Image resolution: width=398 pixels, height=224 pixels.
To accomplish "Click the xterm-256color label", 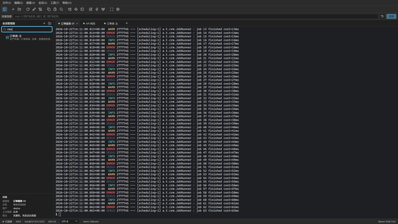I will (91, 222).
